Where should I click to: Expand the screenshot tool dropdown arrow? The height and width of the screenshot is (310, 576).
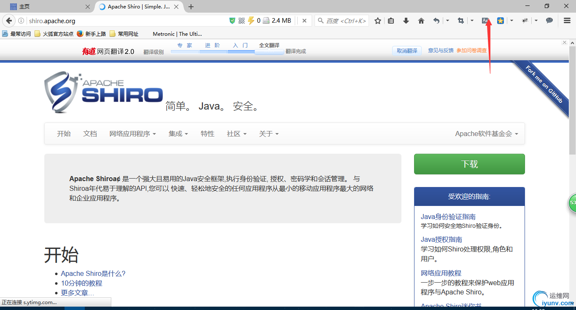click(472, 21)
